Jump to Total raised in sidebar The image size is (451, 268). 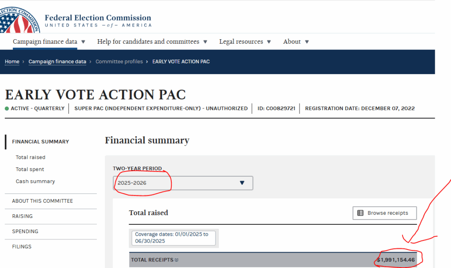coord(30,157)
